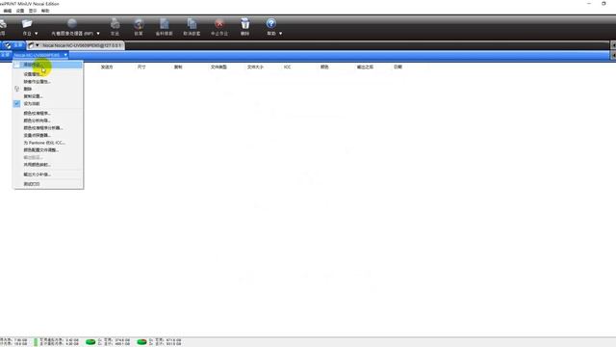Click the printer icon in the toolbar

[x=115, y=23]
